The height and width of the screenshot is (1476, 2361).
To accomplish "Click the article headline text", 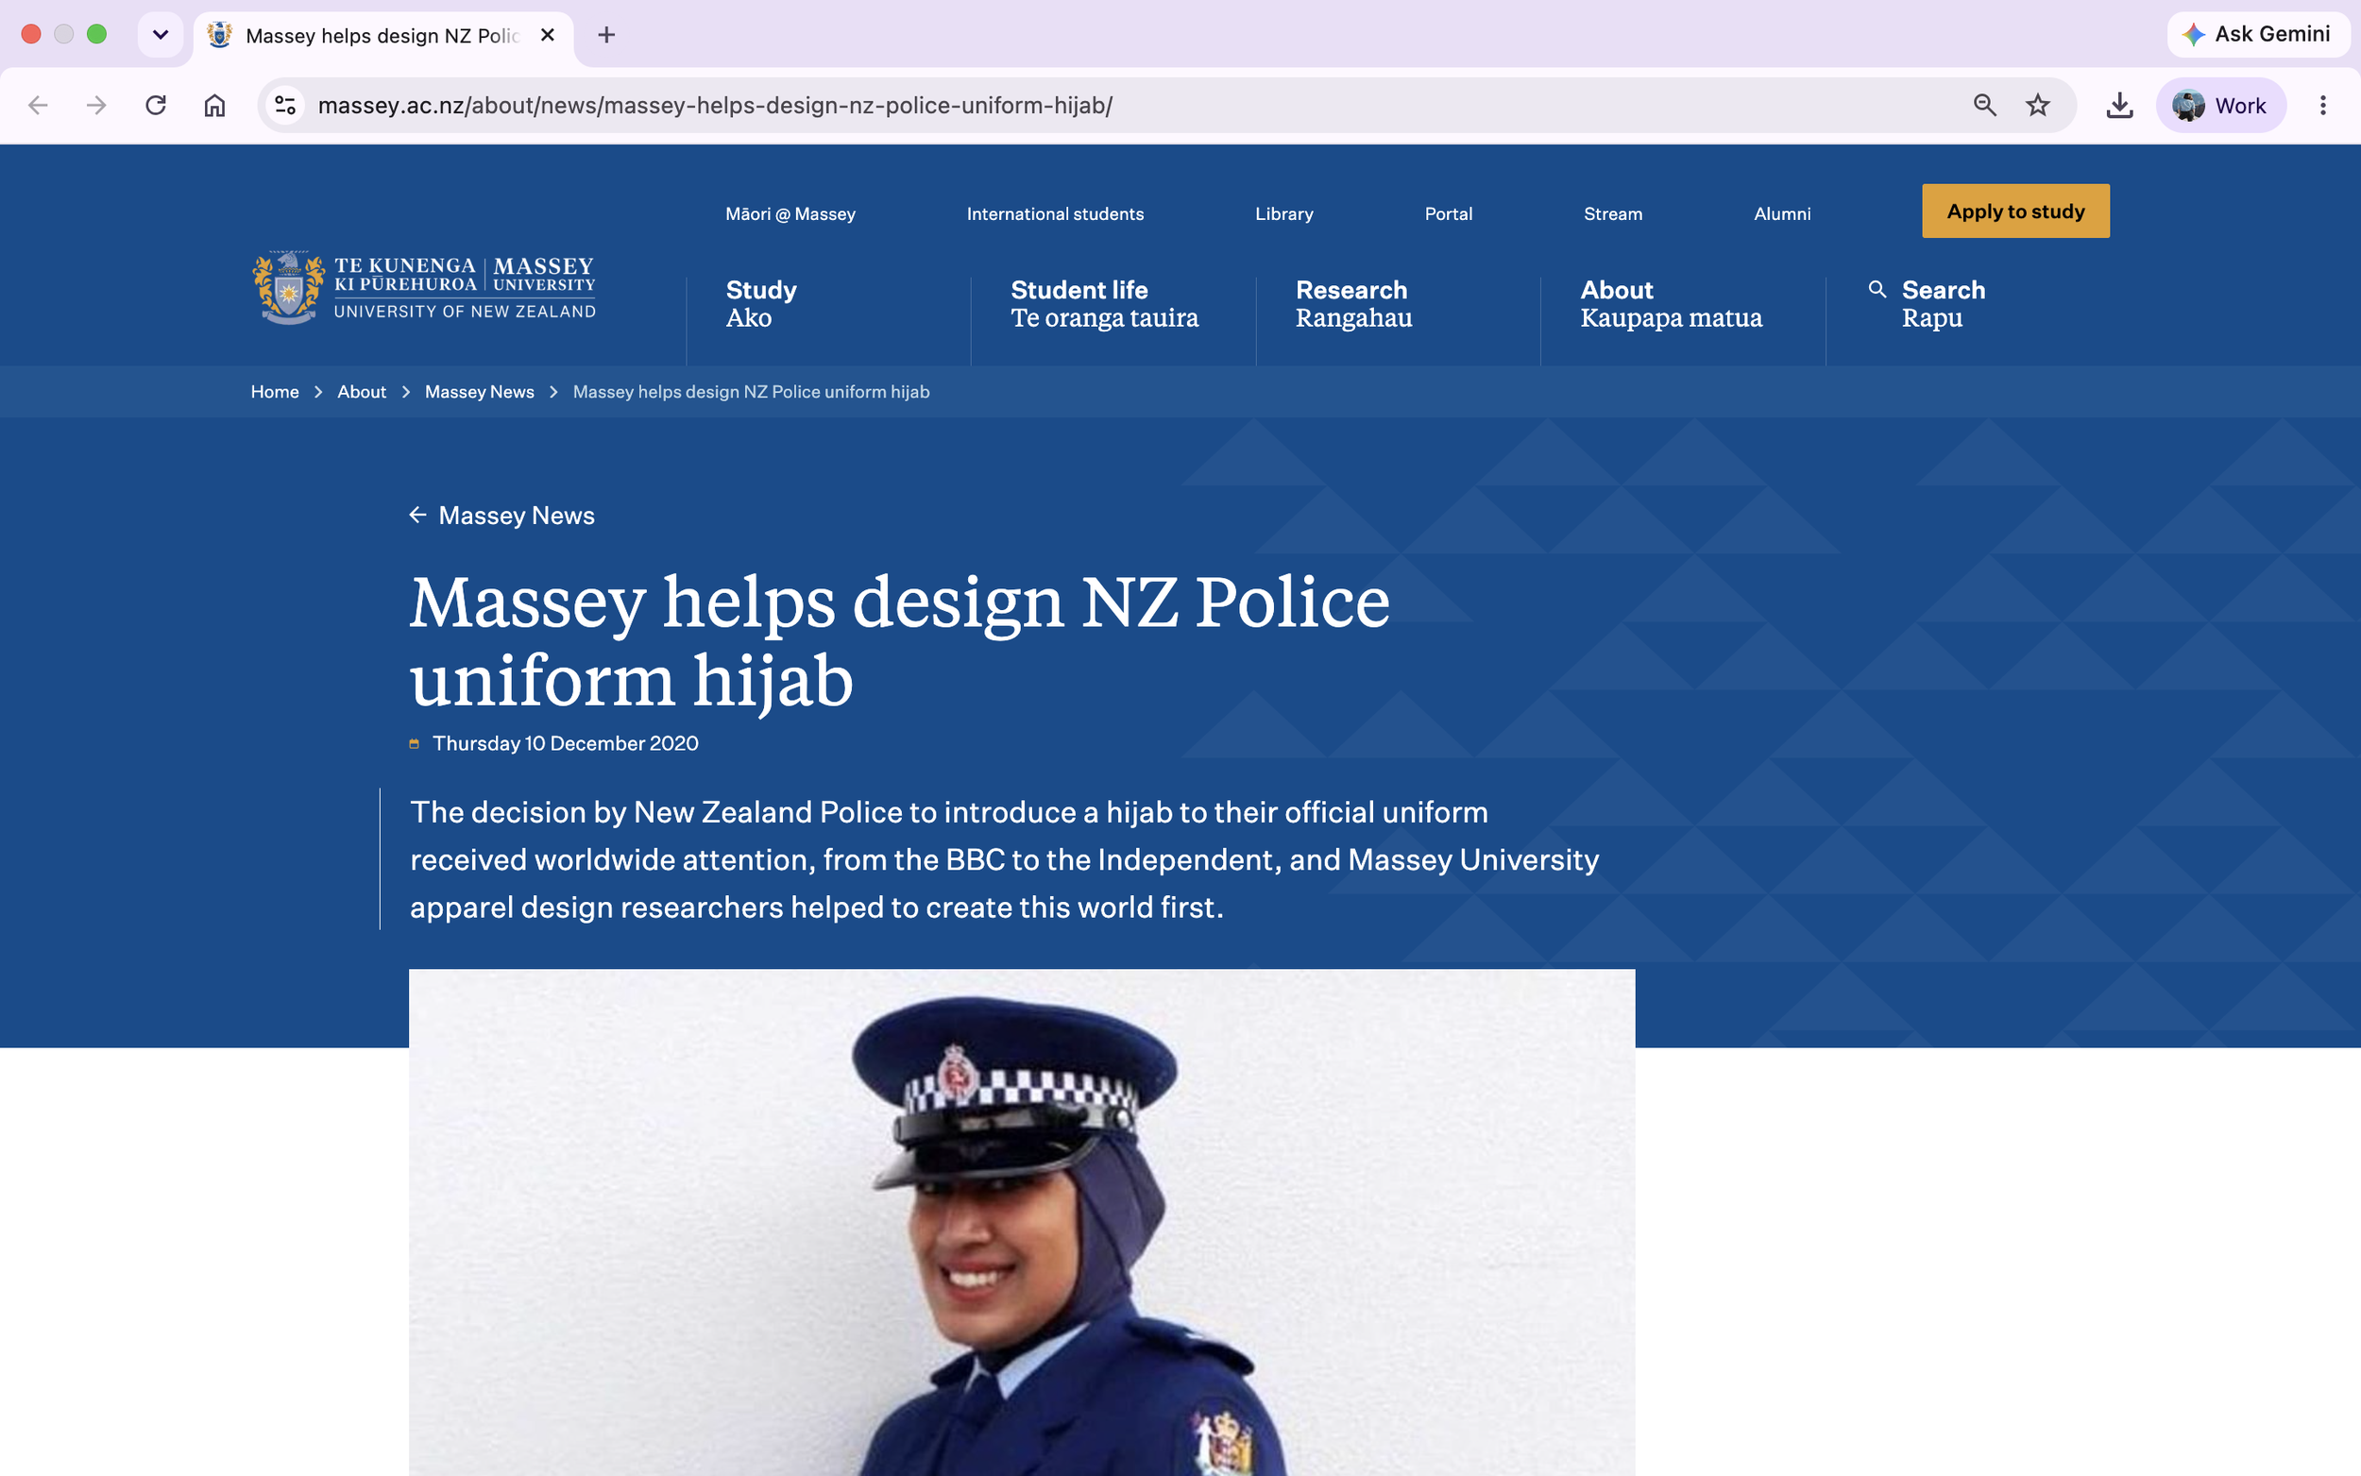I will (899, 640).
